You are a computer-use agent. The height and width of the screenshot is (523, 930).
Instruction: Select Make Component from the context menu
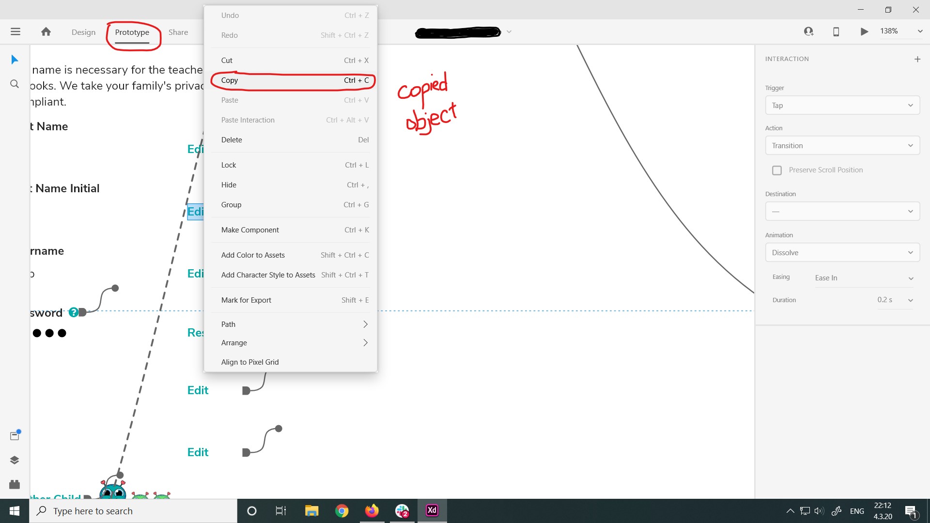point(250,230)
